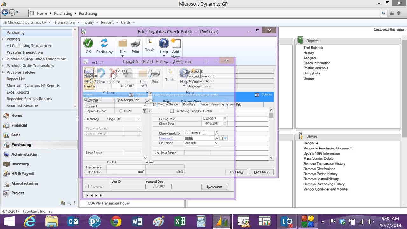
Task: Click the Redisplay refresh icon
Action: pos(104,43)
